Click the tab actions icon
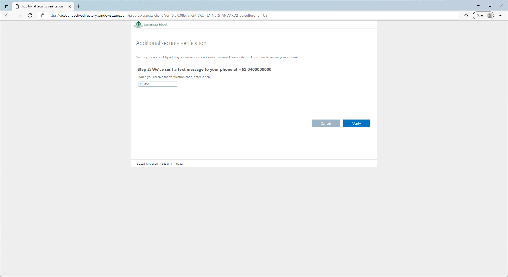 click(6, 6)
